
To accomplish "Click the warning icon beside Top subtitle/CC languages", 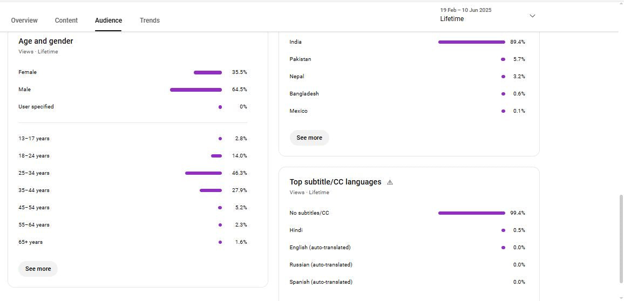I will point(390,182).
